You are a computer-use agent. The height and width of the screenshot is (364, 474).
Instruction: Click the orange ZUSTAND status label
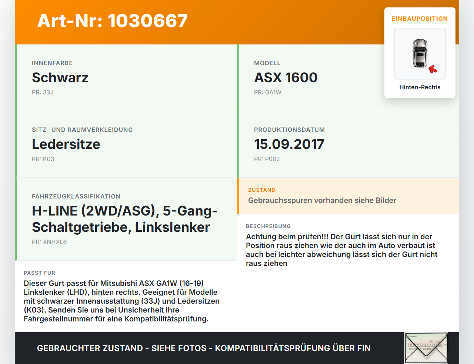[261, 190]
